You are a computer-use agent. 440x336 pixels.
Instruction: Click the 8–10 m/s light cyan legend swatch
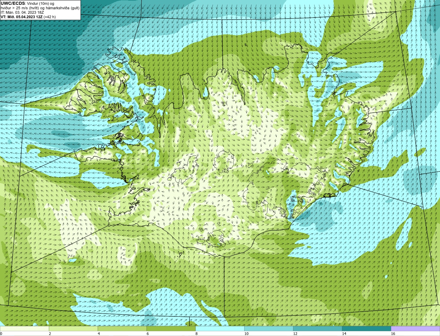pos(220,328)
